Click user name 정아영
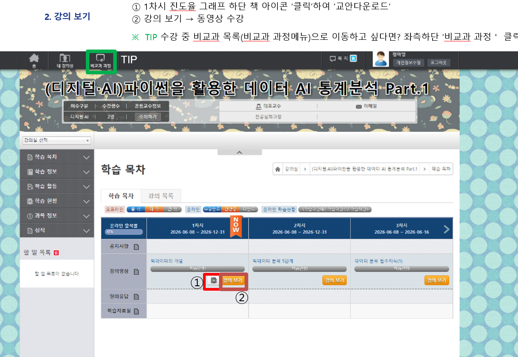 coord(399,54)
